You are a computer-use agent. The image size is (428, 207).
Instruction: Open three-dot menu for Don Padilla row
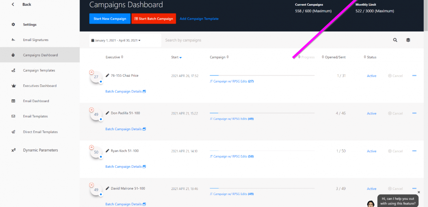[x=414, y=113]
